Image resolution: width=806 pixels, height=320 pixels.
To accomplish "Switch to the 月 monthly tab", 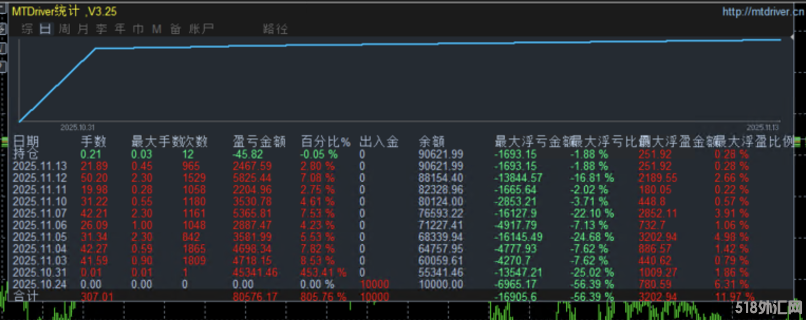I will point(83,29).
